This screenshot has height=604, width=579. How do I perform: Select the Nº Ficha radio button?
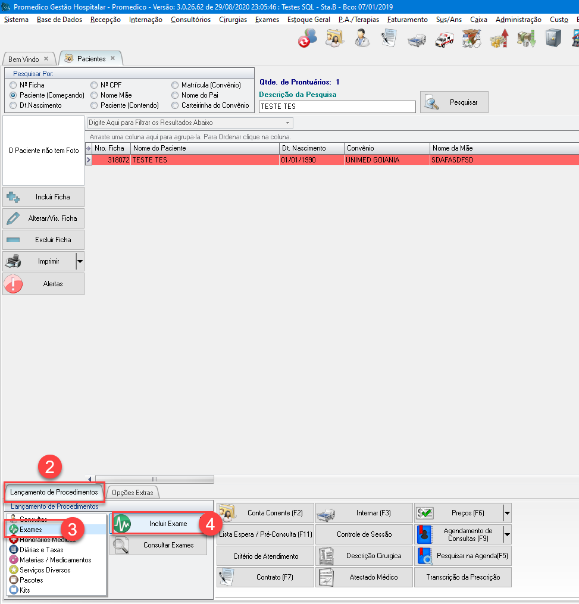(x=13, y=85)
